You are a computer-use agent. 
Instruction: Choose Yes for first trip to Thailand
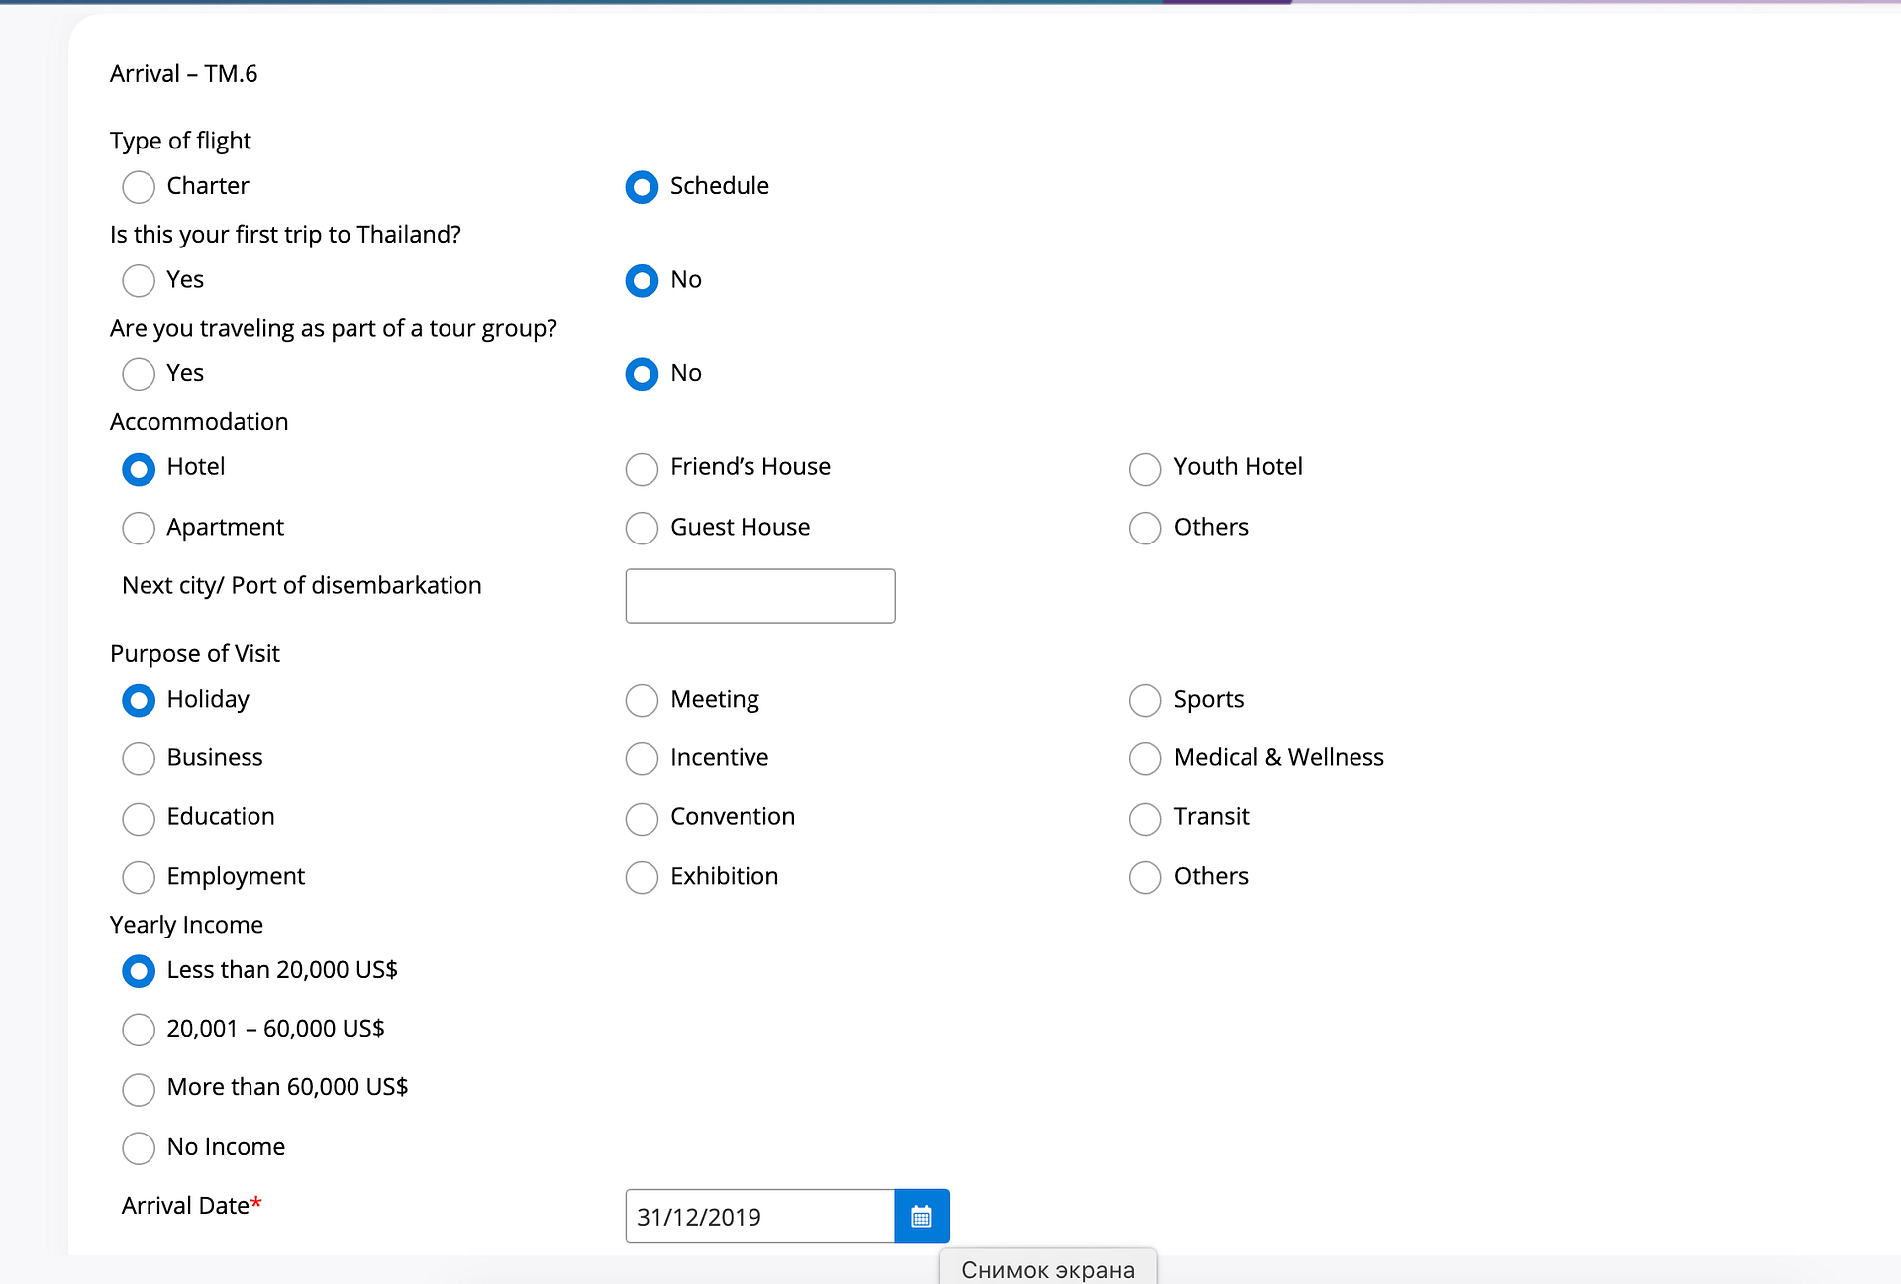click(139, 280)
